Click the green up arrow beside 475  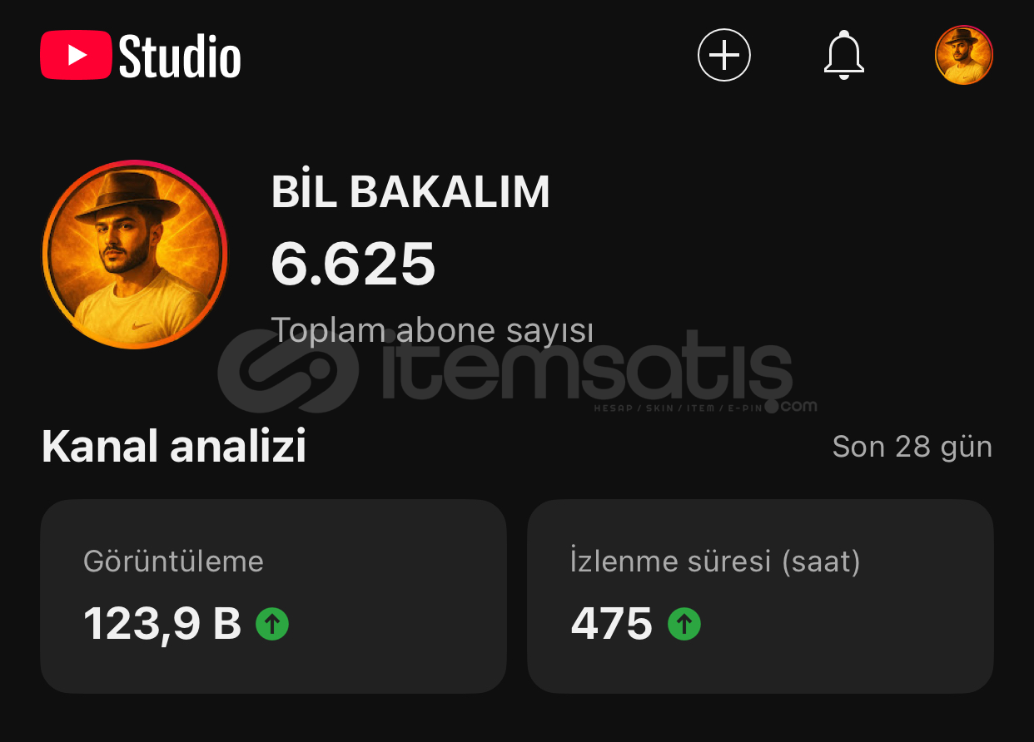pos(684,623)
